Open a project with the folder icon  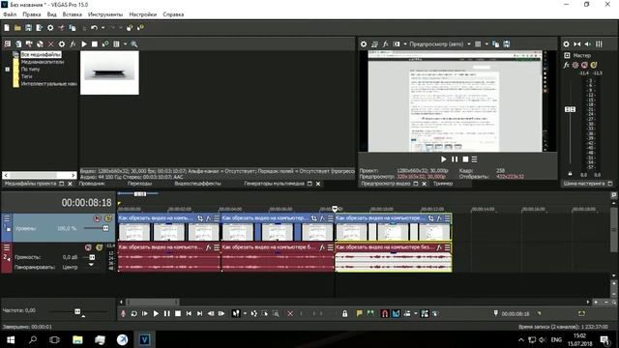click(x=17, y=28)
